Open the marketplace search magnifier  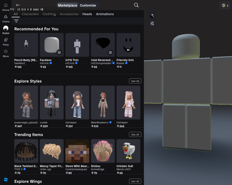[x=136, y=5]
